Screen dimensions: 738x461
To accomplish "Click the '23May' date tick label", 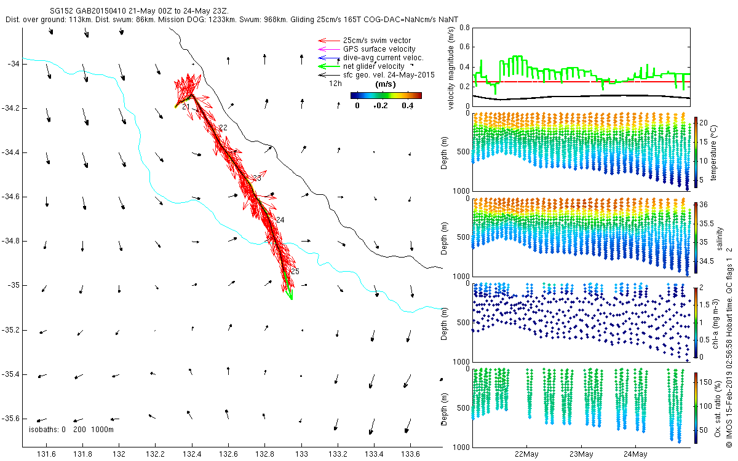I will coord(581,454).
